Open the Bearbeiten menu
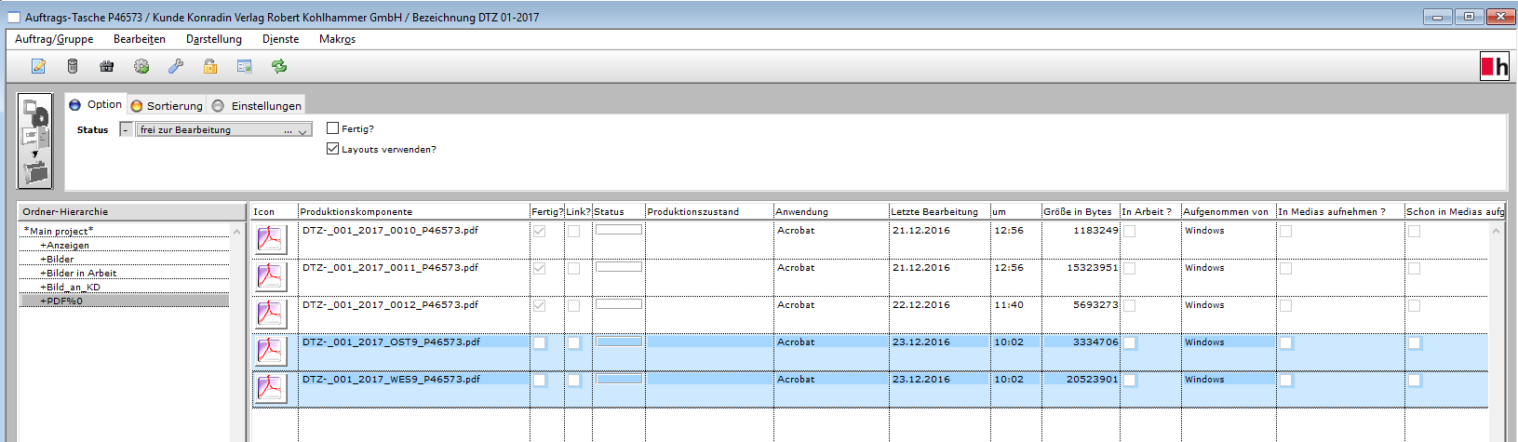The height and width of the screenshot is (442, 1518). (x=140, y=39)
